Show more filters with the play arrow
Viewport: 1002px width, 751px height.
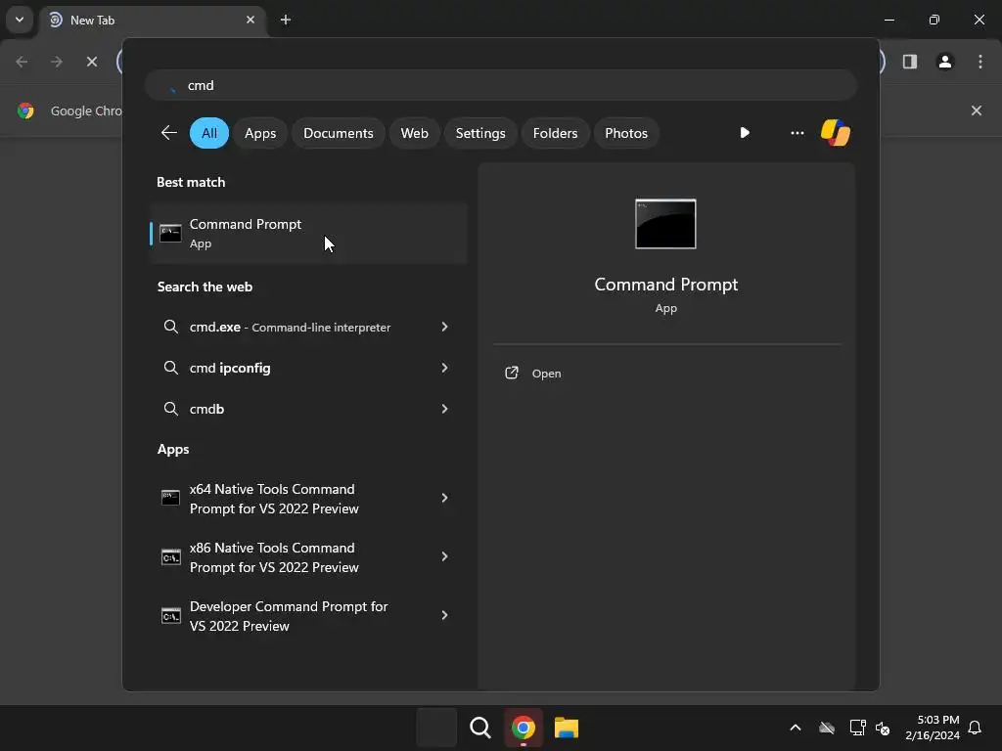click(x=745, y=133)
